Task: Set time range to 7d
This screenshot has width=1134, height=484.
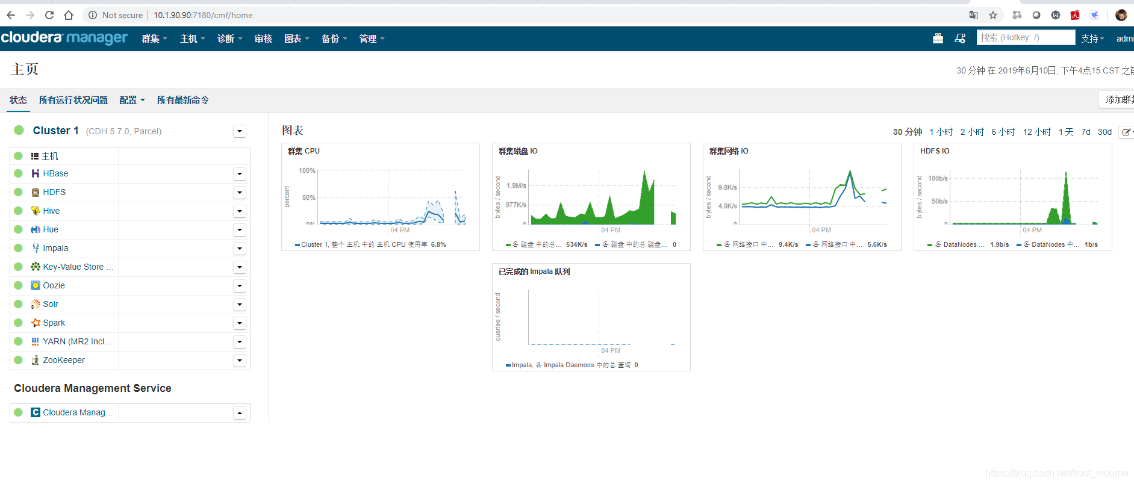Action: pos(1086,132)
